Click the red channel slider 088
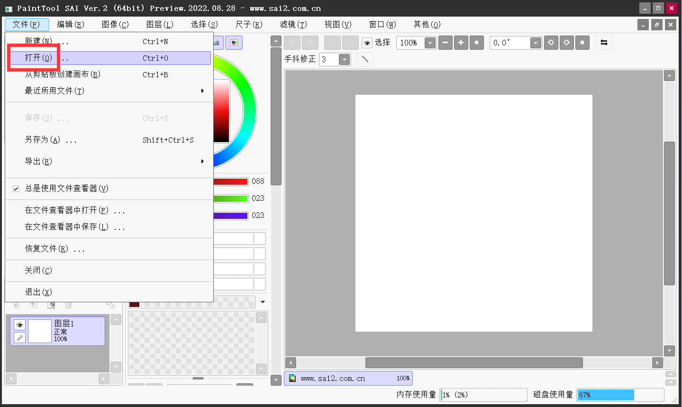682x407 pixels. [x=231, y=181]
